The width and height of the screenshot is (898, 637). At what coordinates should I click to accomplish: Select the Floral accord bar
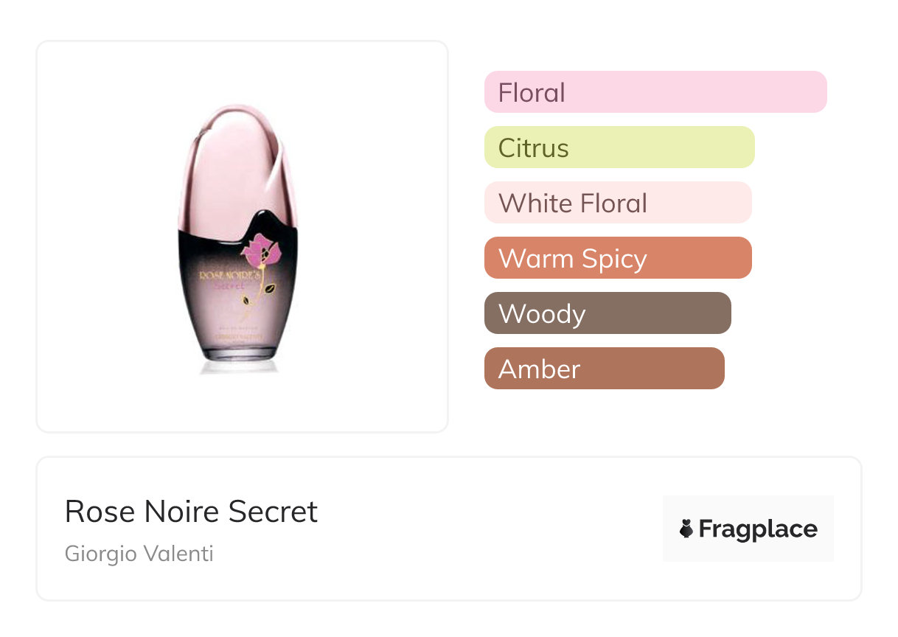655,92
